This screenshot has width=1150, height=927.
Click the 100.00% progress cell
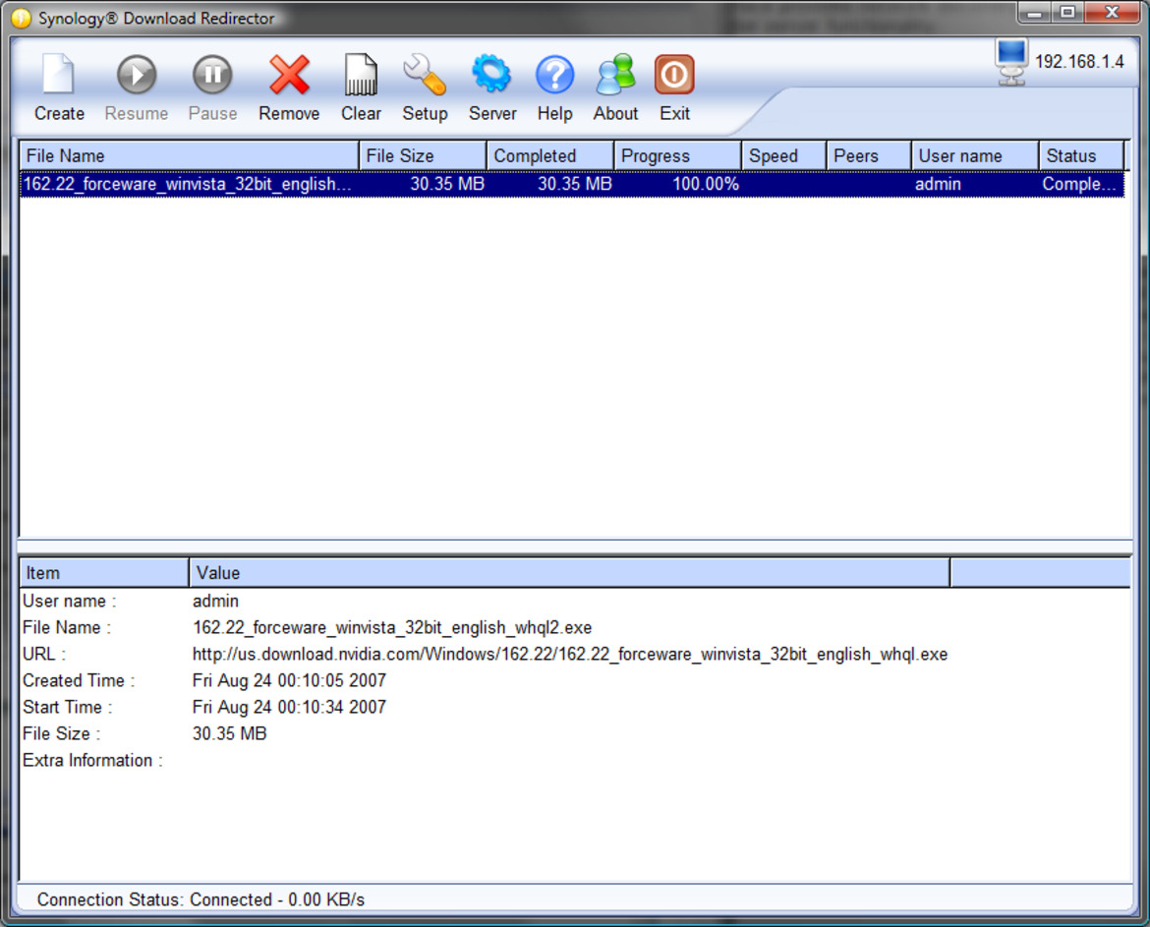[706, 184]
